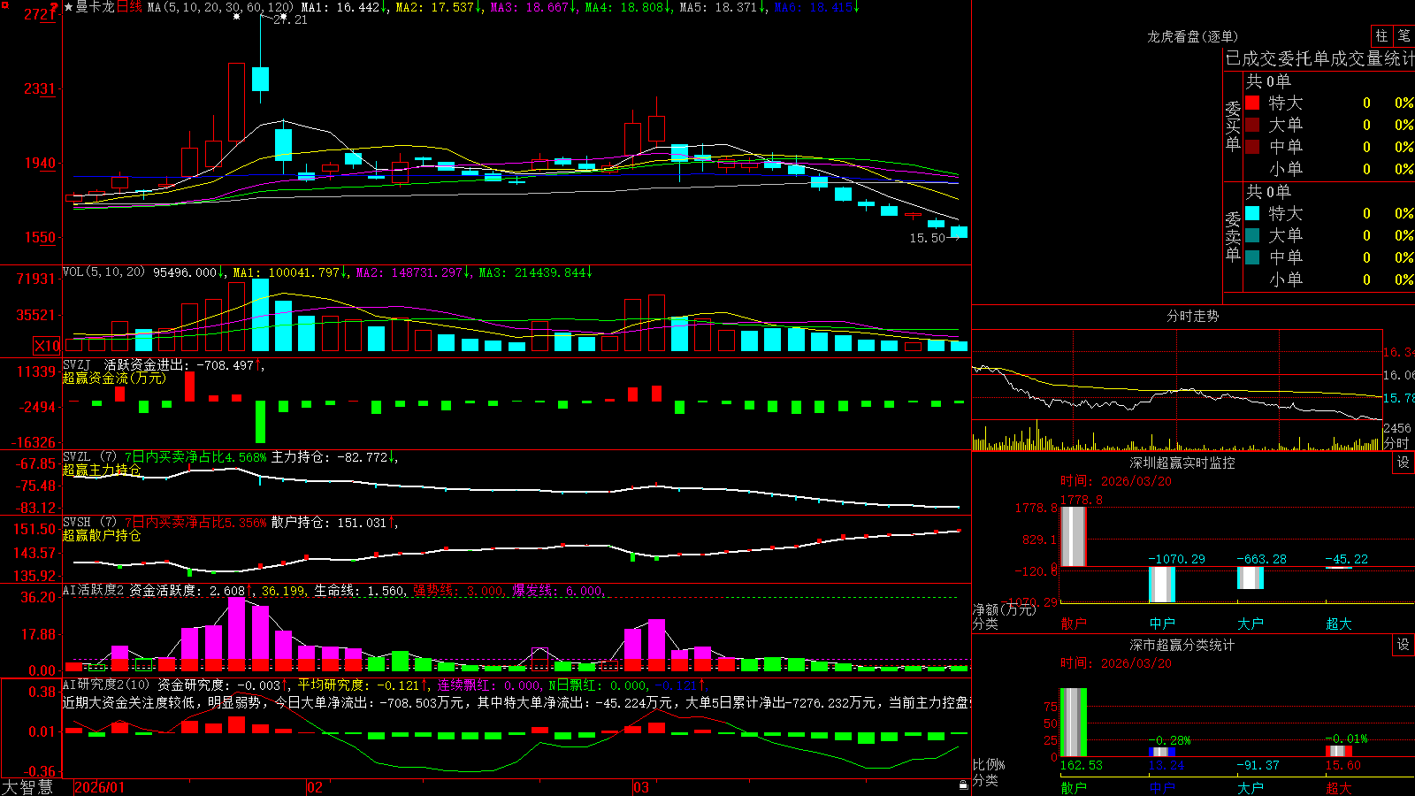
Task: Click the SVSH (7) indicator name
Action: pyautogui.click(x=89, y=523)
